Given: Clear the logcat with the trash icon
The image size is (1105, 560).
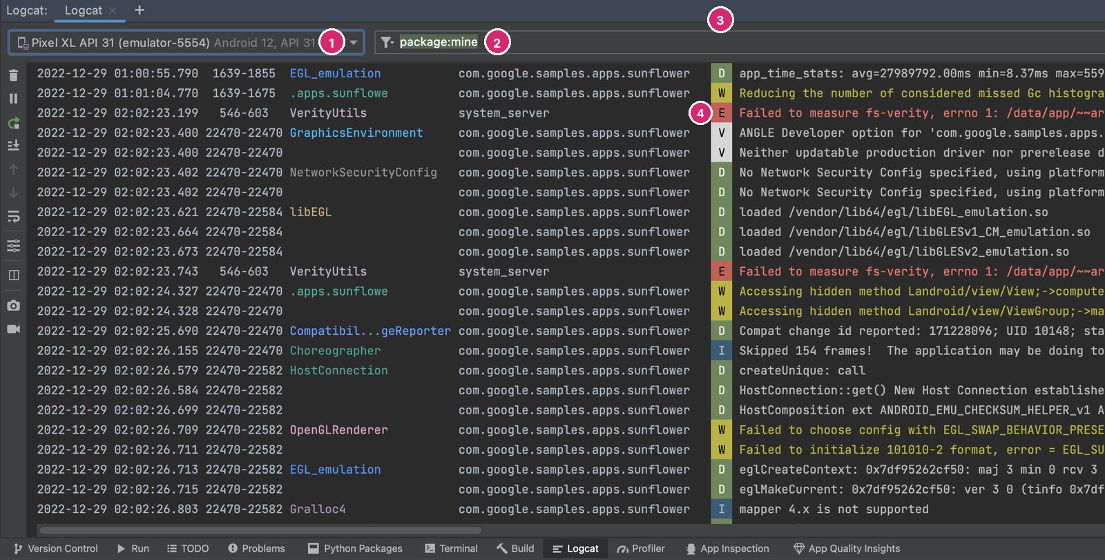Looking at the screenshot, I should [x=13, y=75].
